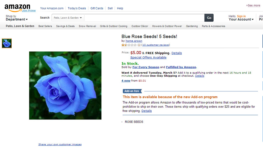The image size is (263, 148).
Task: Open the Special Offers Available link
Action: point(148,58)
